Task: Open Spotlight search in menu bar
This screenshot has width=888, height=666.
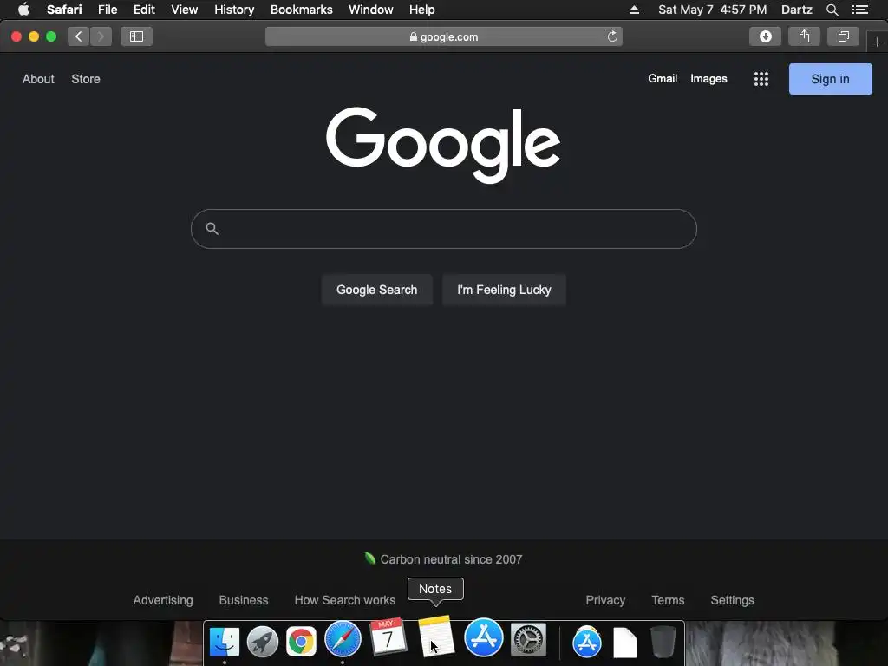Action: point(832,10)
